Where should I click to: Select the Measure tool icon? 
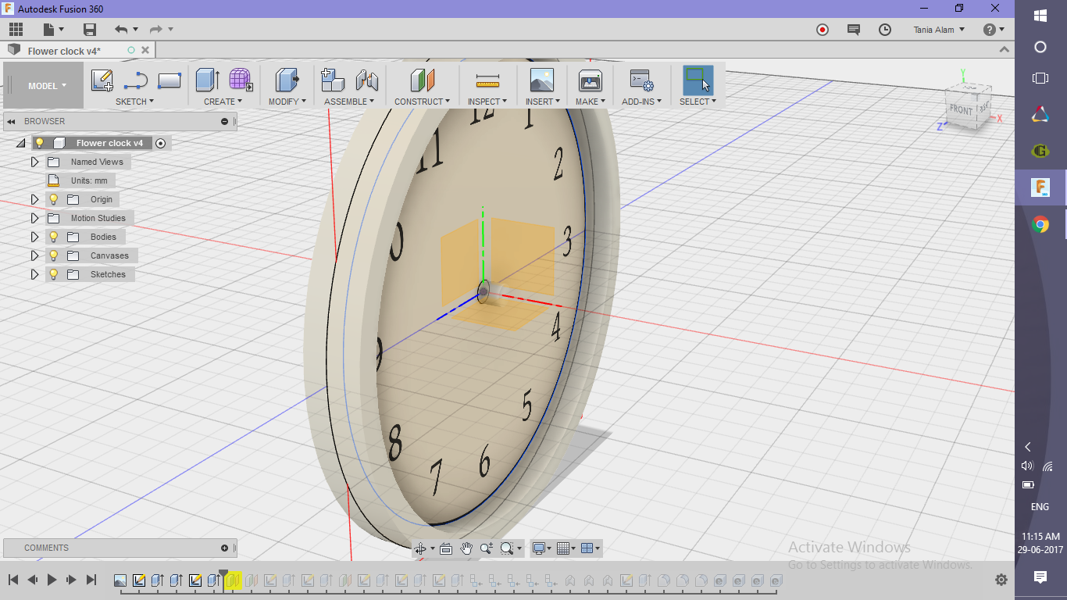(487, 81)
